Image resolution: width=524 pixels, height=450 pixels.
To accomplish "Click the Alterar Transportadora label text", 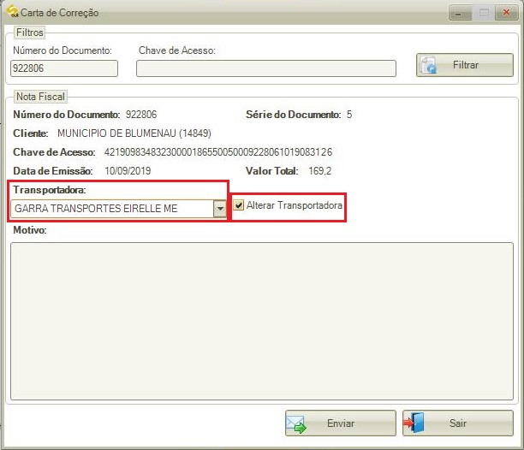I will point(294,205).
